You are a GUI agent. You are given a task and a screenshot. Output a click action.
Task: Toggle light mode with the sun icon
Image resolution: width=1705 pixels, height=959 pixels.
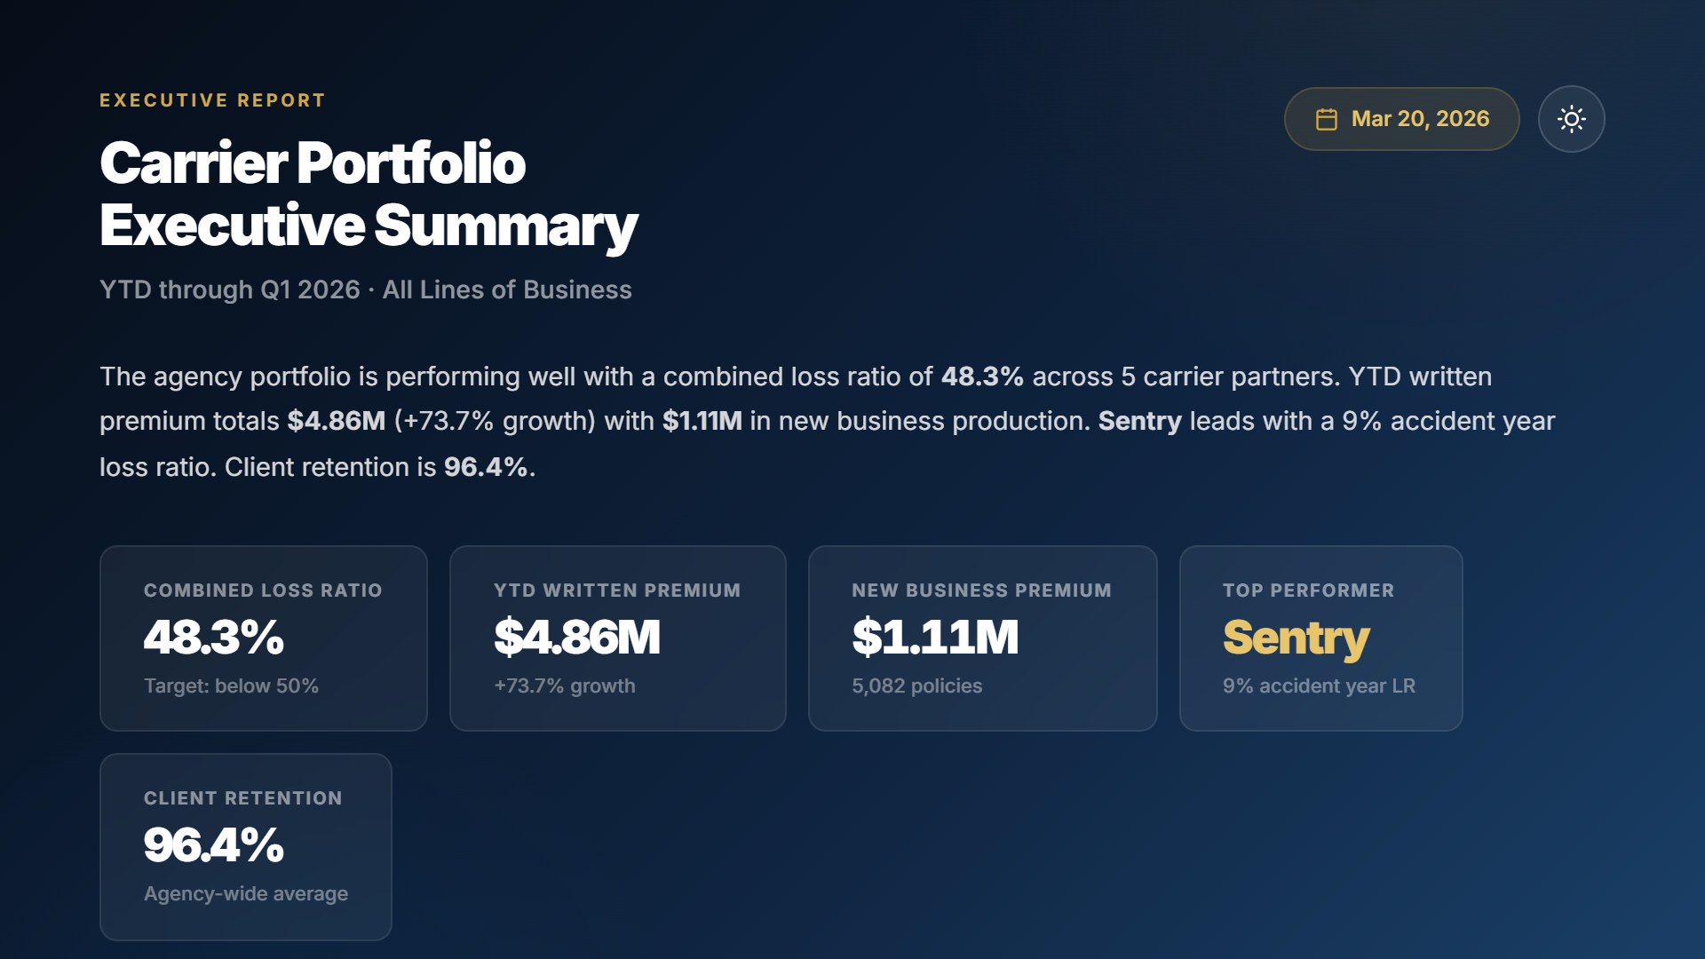tap(1571, 118)
